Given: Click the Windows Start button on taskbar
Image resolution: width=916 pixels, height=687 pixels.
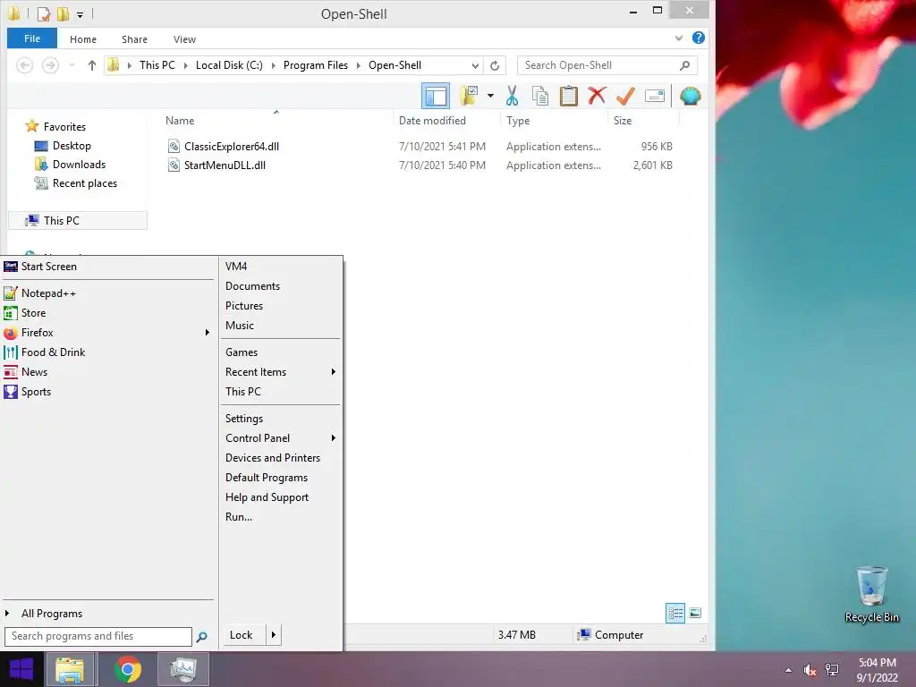Looking at the screenshot, I should (21, 669).
